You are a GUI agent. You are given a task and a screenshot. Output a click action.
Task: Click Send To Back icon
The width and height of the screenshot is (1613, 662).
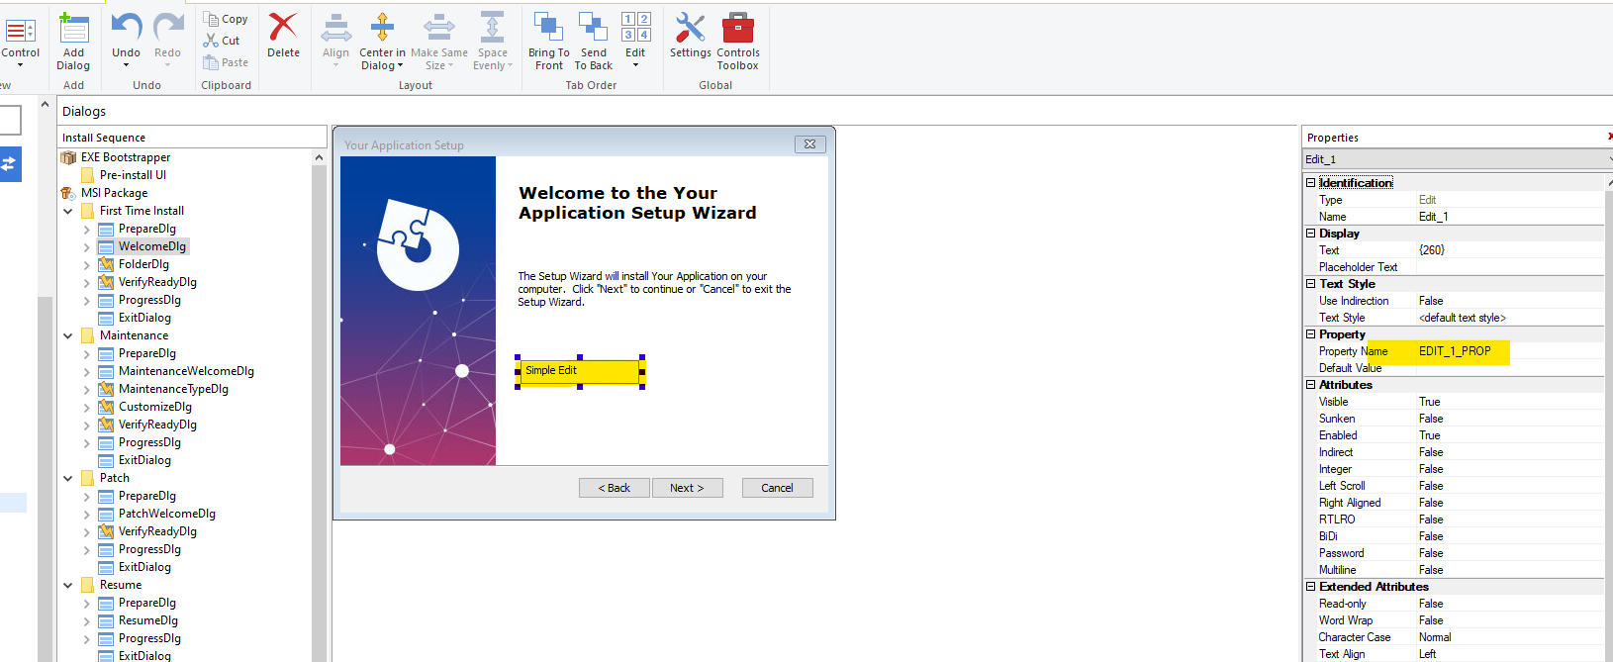click(593, 27)
